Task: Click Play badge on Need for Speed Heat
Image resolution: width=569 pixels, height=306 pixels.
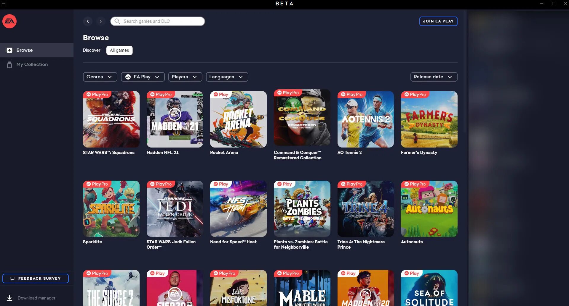Action: point(221,184)
